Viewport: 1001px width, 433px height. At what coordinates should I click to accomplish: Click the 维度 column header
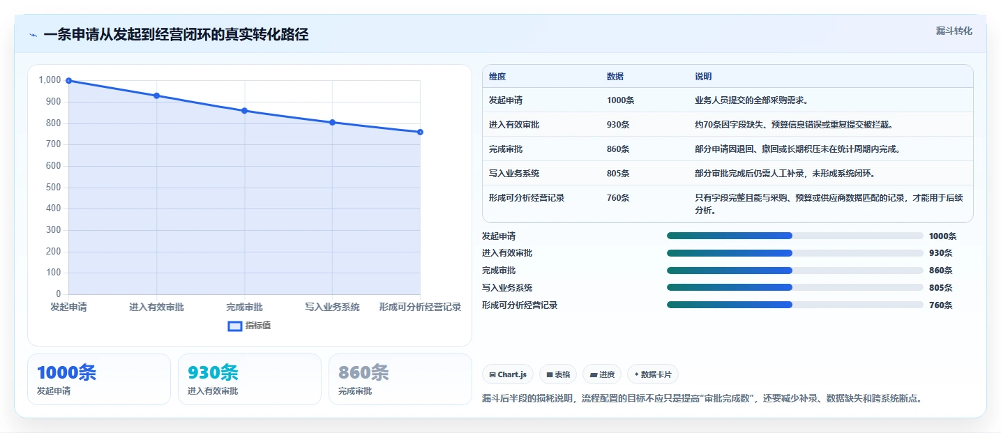(x=497, y=77)
